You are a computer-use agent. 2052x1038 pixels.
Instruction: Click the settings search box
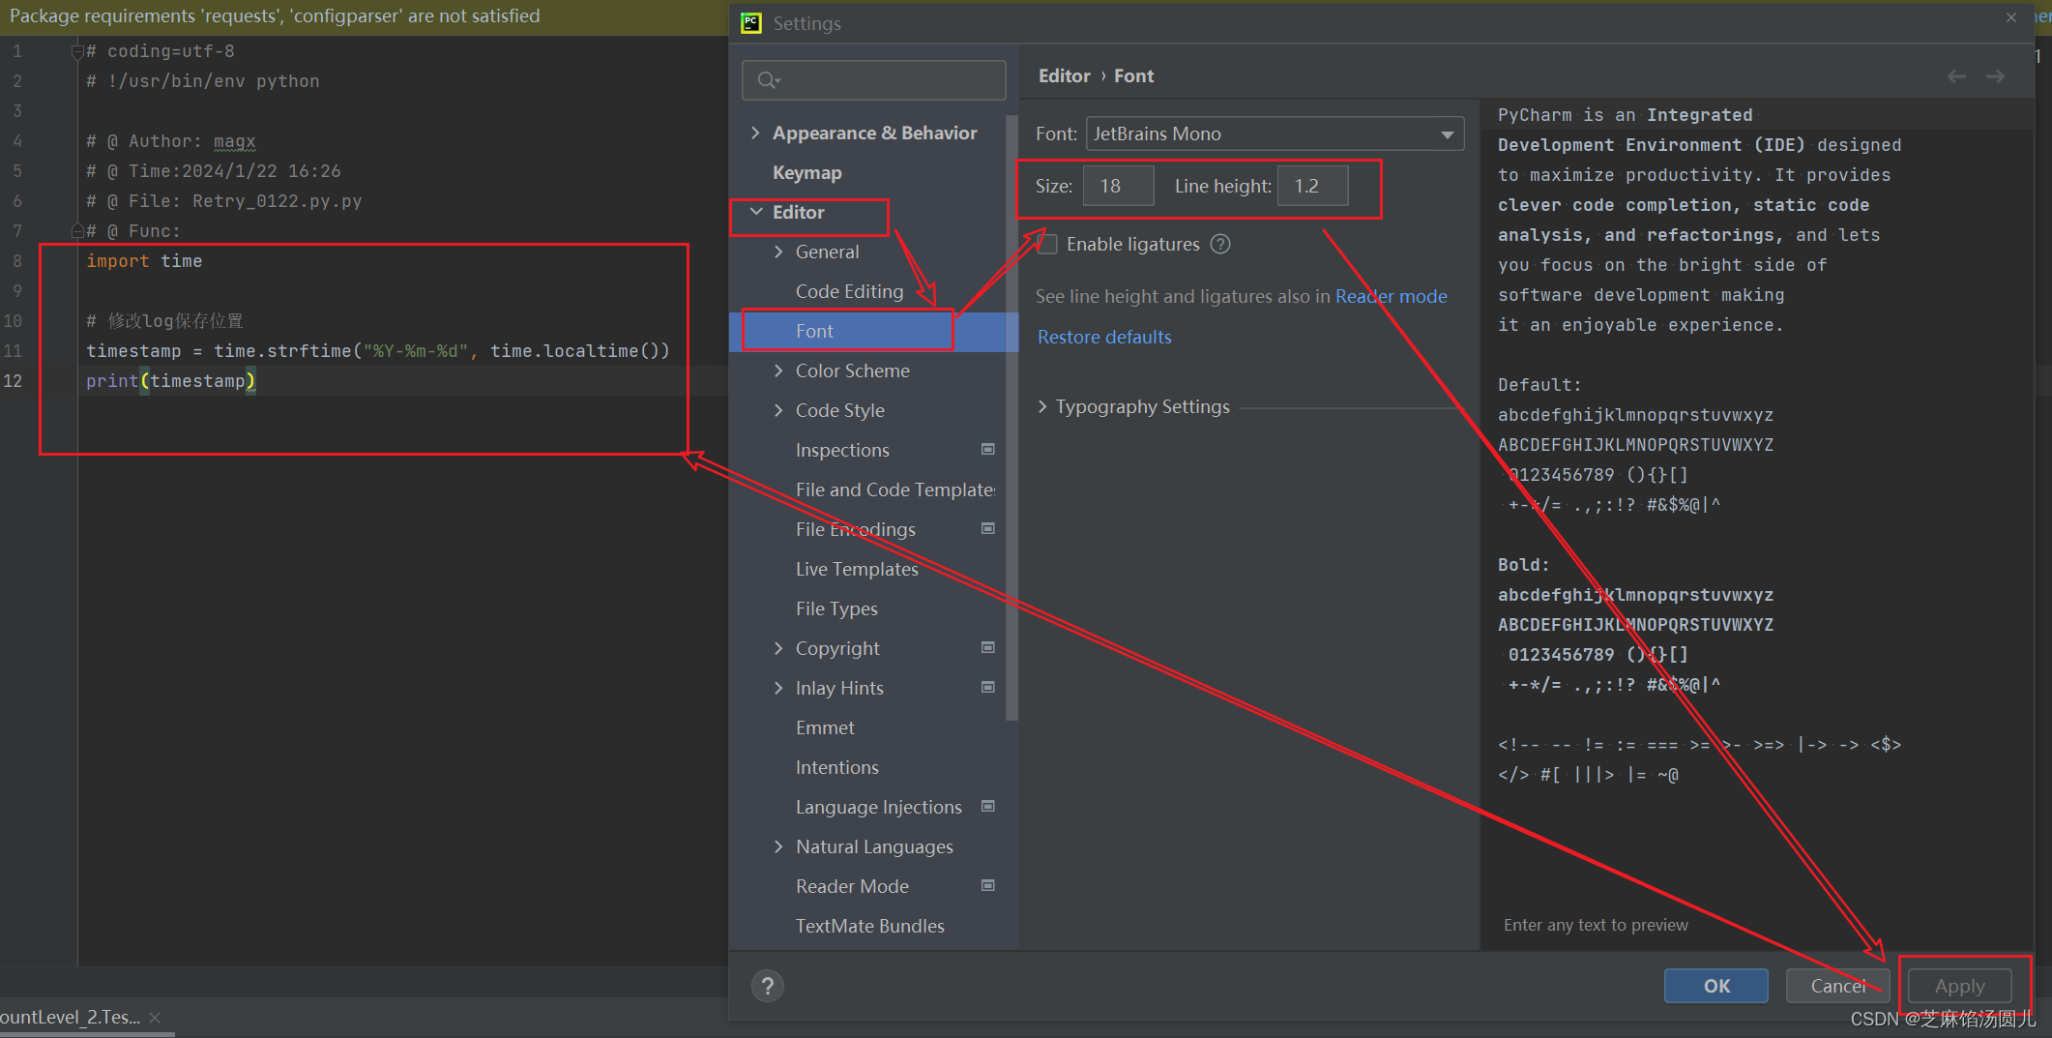coord(874,80)
